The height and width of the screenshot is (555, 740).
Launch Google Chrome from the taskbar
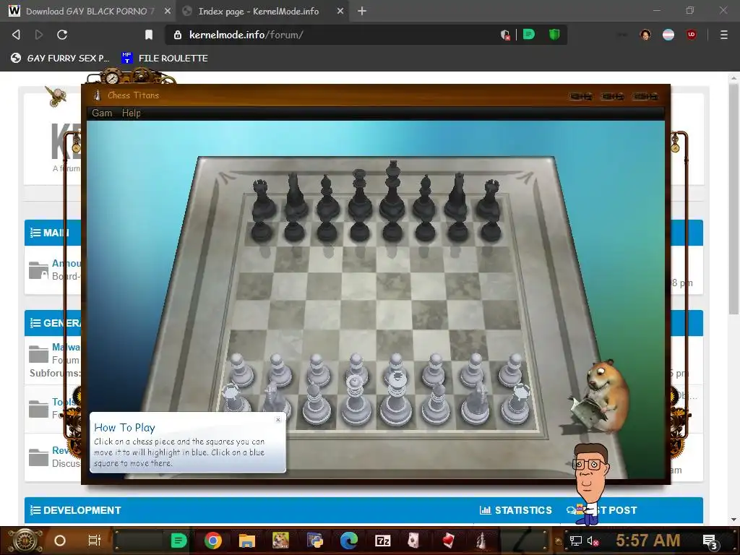click(x=213, y=541)
